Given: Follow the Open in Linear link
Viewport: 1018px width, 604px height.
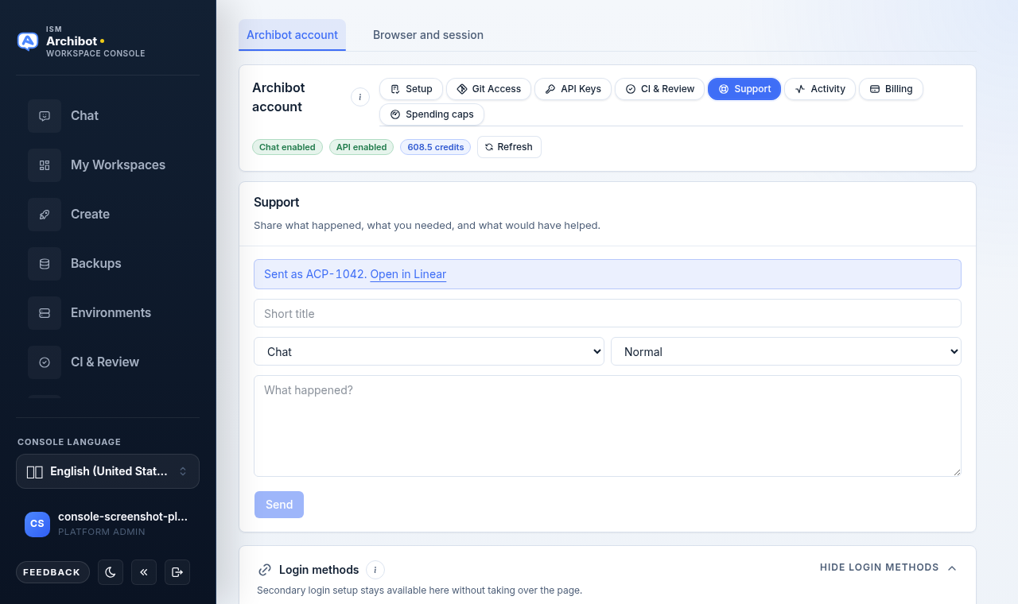Looking at the screenshot, I should [x=408, y=274].
